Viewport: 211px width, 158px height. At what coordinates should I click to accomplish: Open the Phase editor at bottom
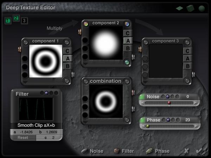point(158,151)
